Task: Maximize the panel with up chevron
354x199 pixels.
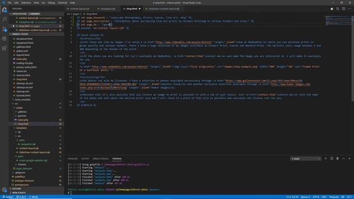Action: click(343, 159)
